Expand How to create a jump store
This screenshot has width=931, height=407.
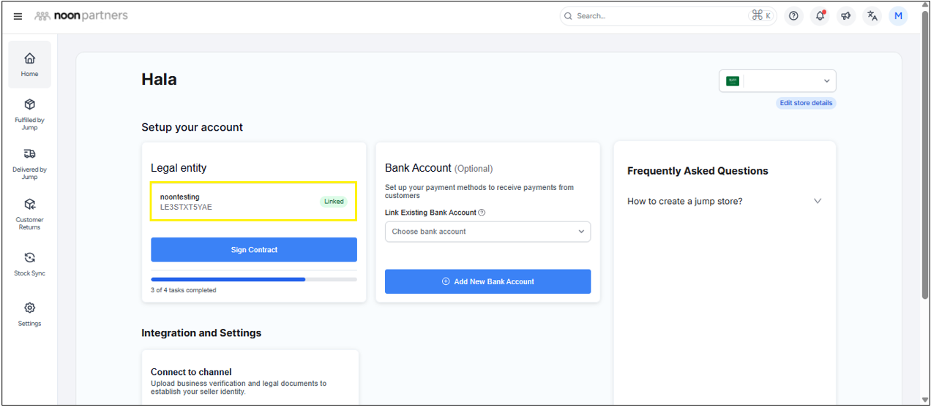[x=724, y=201]
